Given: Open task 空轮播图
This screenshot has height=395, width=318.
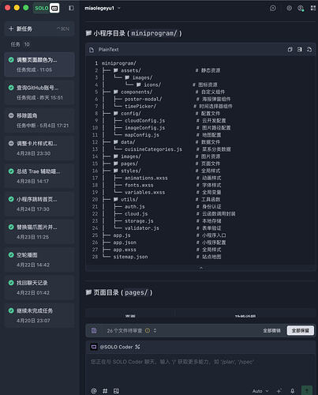Looking at the screenshot, I should point(39,260).
